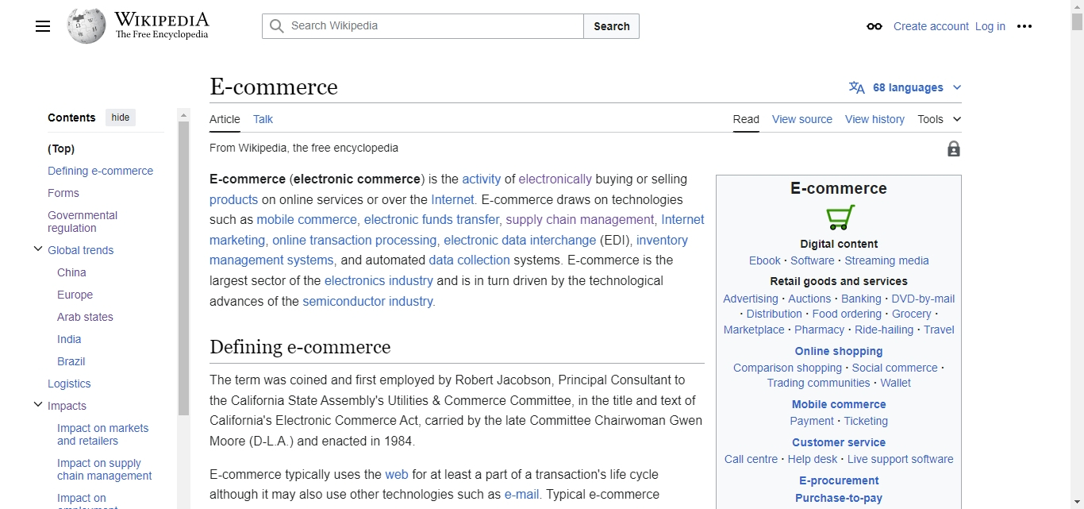Open the Ebook infobox link

765,260
